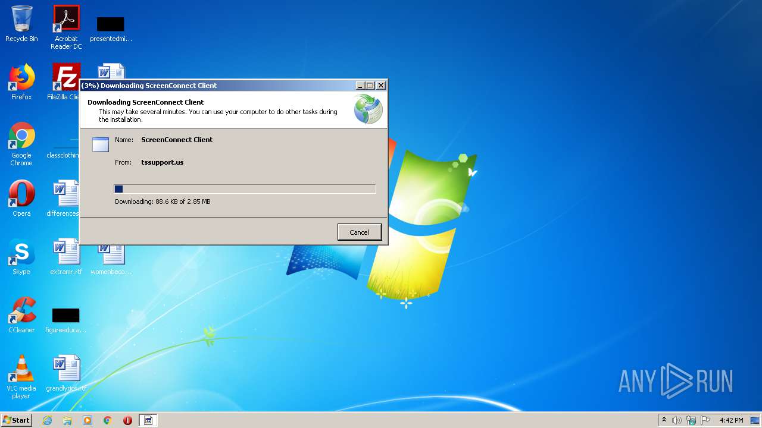This screenshot has width=762, height=428.
Task: Select the FileZilla Client shortcut
Action: [x=64, y=83]
